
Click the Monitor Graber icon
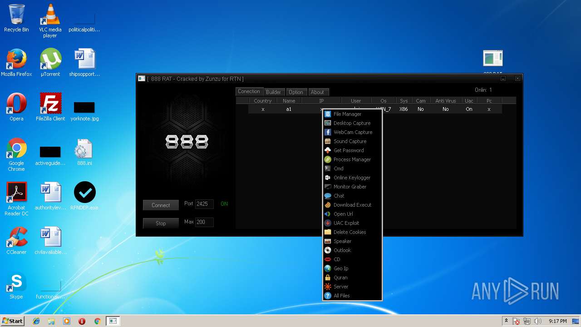pyautogui.click(x=328, y=187)
